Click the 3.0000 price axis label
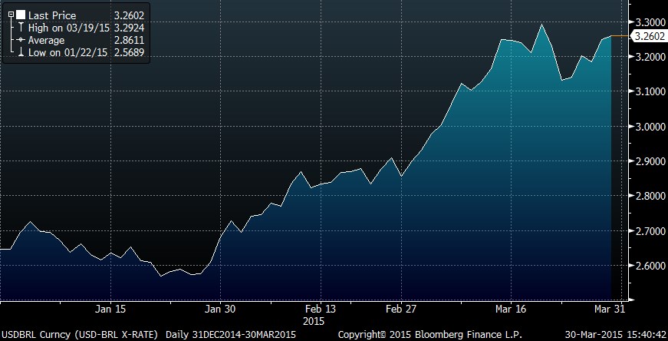668x341 pixels. coord(646,127)
